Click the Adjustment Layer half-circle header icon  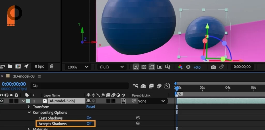point(118,95)
